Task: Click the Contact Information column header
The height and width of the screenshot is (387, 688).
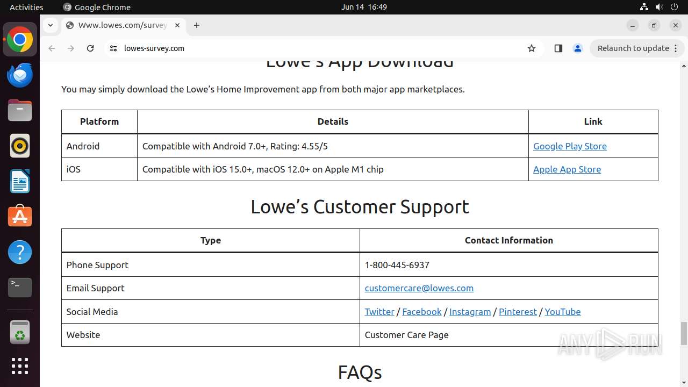Action: click(509, 240)
